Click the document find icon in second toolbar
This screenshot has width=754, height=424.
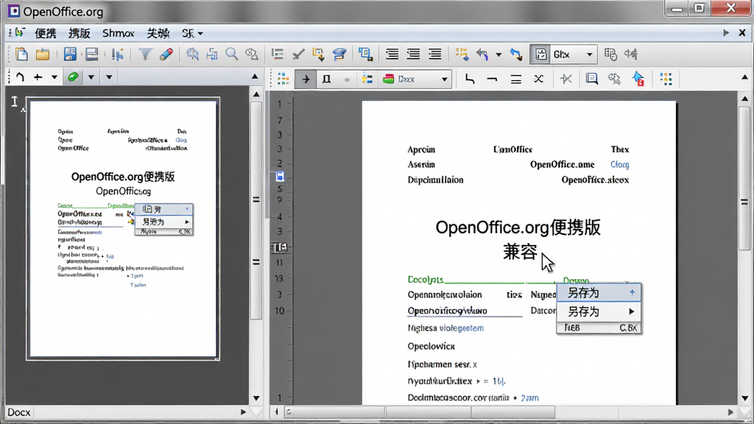pos(591,79)
